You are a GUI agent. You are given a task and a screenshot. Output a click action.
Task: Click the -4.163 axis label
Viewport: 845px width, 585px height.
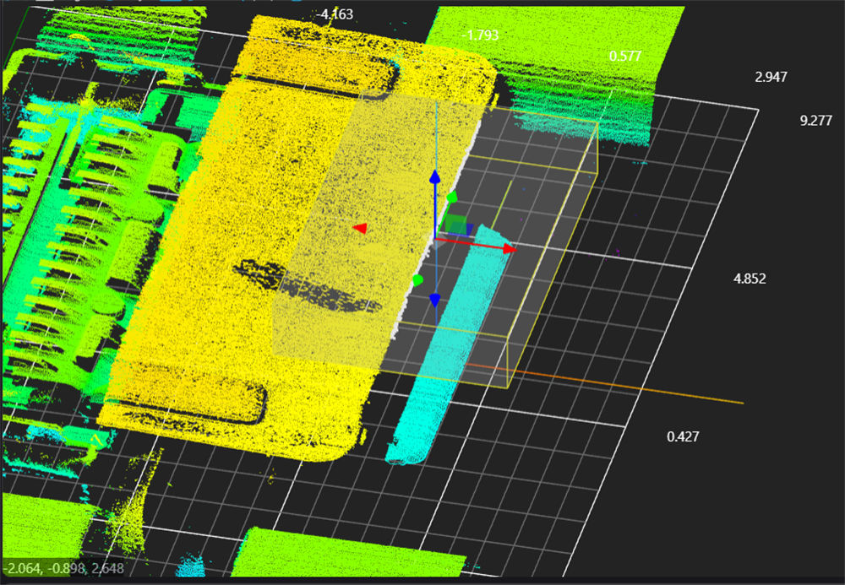coord(334,14)
